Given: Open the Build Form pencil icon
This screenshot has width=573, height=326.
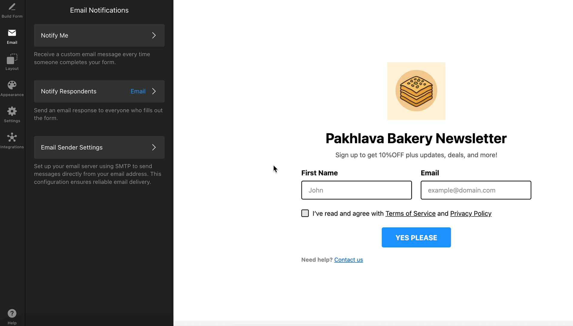Looking at the screenshot, I should (x=12, y=7).
